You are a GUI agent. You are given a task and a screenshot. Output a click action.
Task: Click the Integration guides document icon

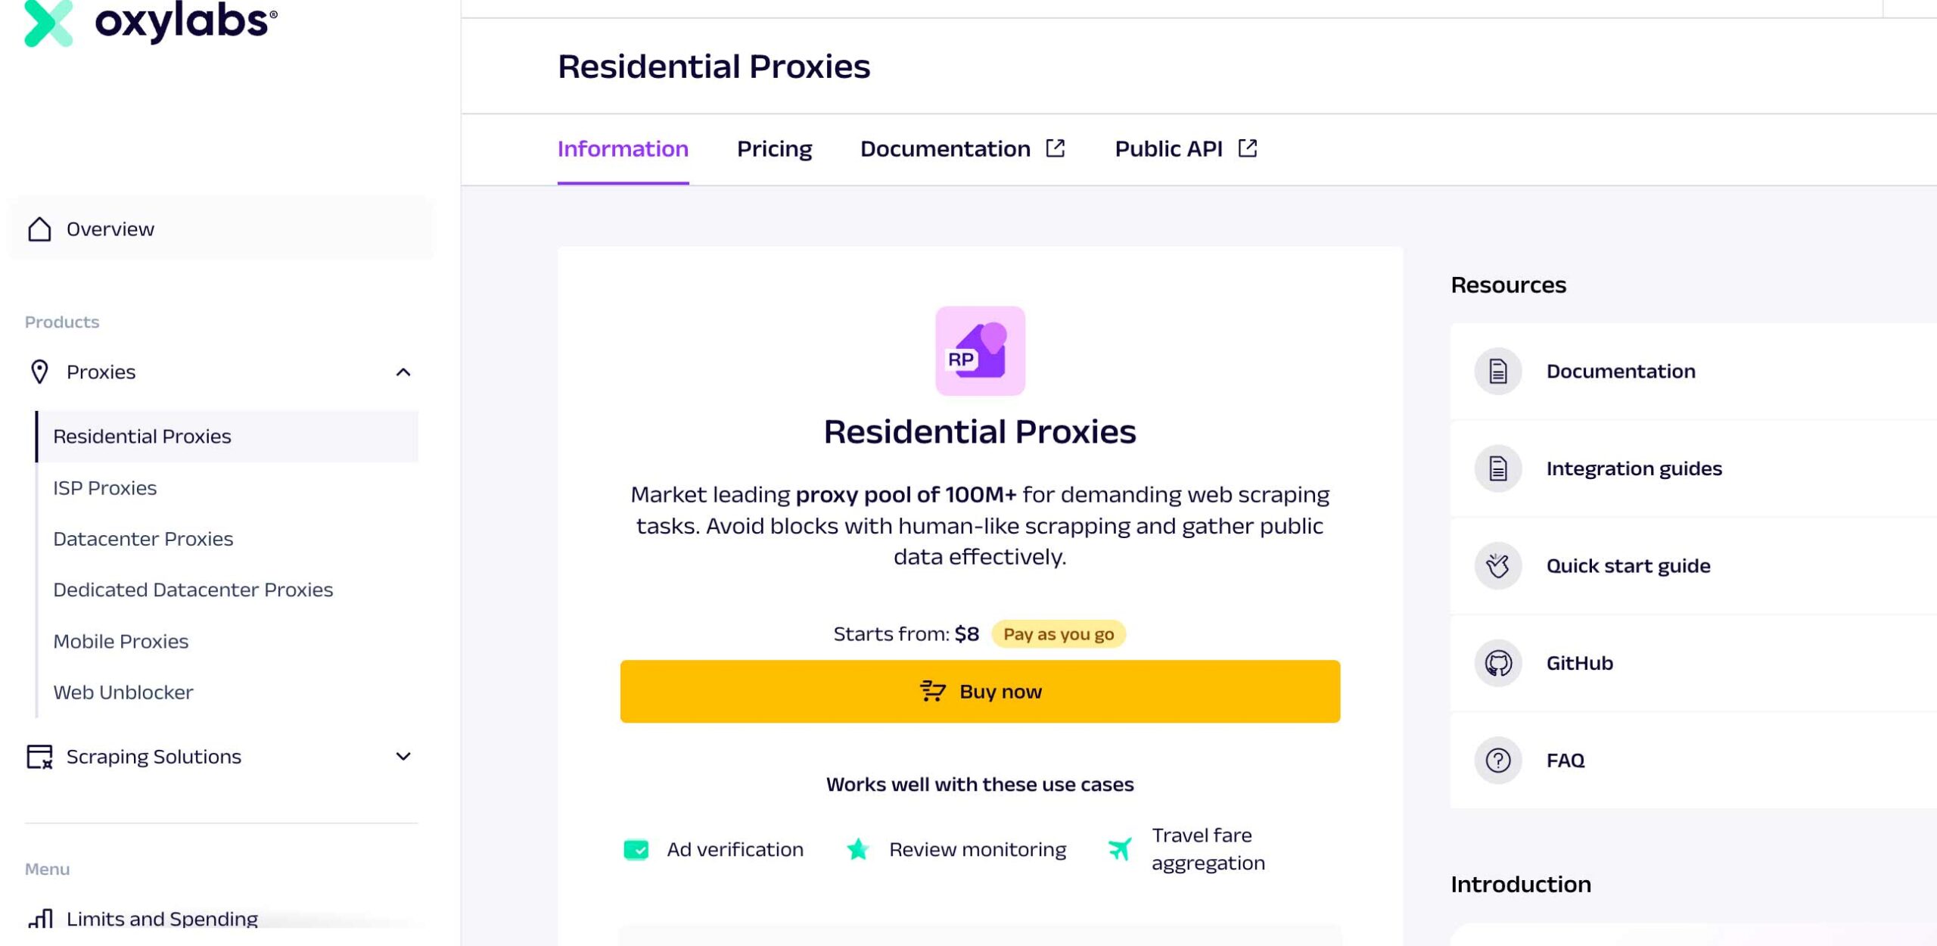(1497, 468)
